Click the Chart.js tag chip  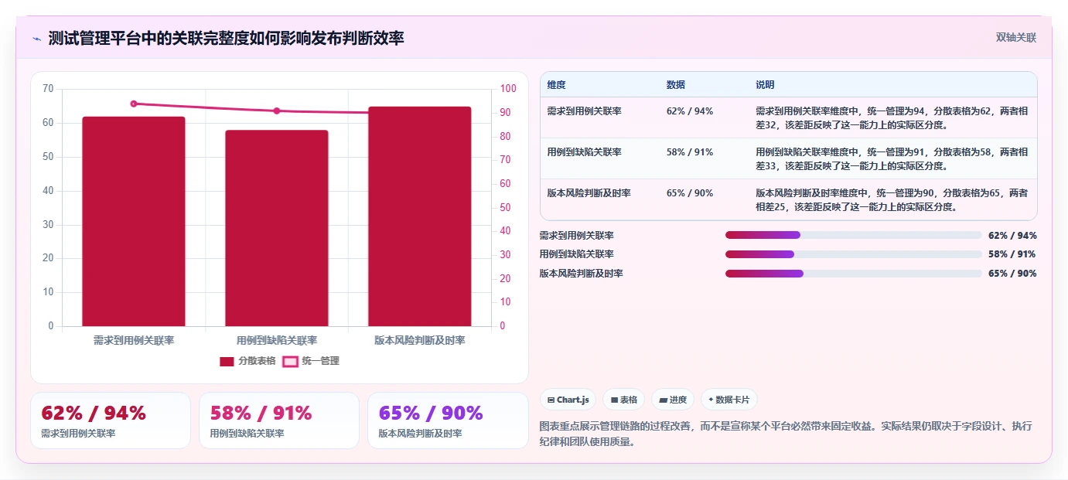click(x=568, y=400)
